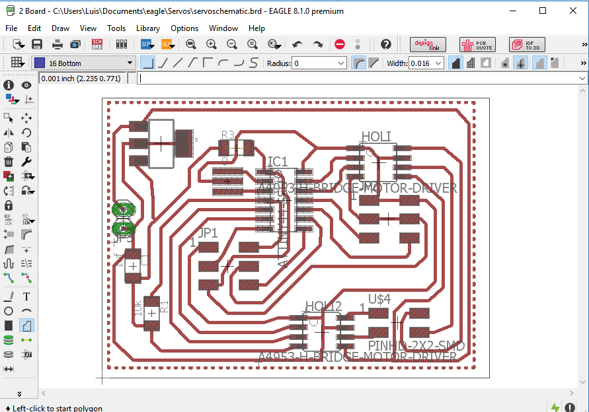The height and width of the screenshot is (412, 589).
Task: Select the Arc drawing tool
Action: 26,311
